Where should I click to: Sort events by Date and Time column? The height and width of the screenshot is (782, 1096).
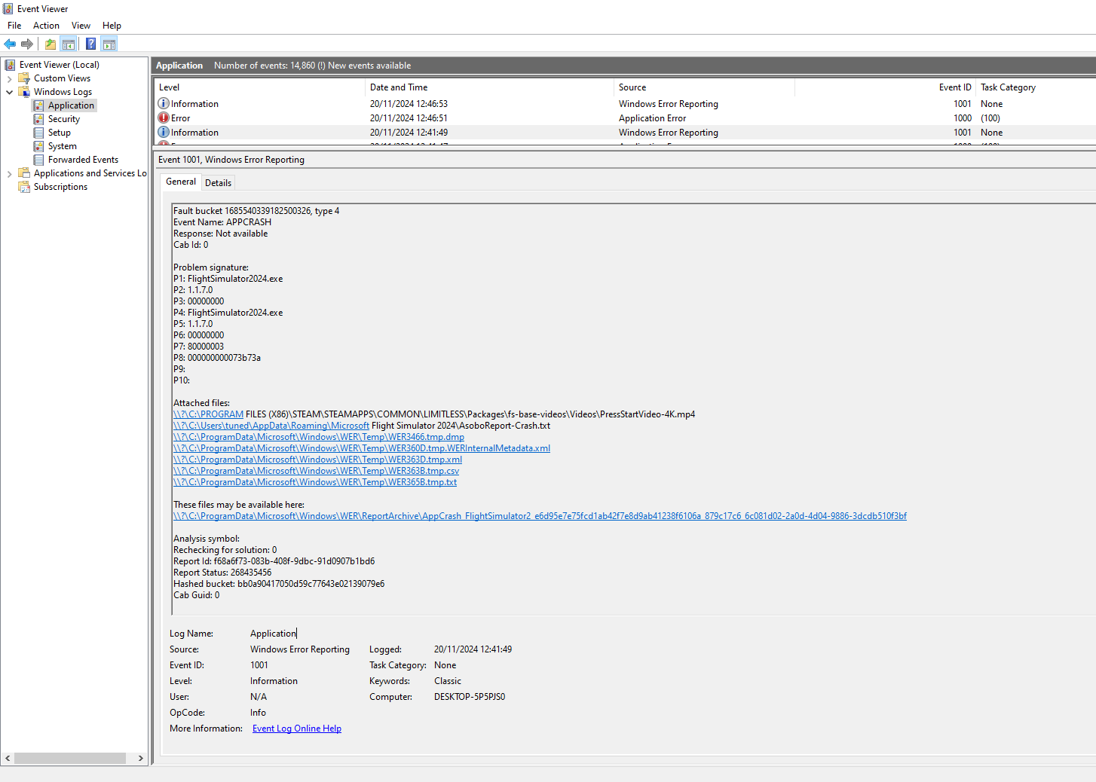pos(488,87)
